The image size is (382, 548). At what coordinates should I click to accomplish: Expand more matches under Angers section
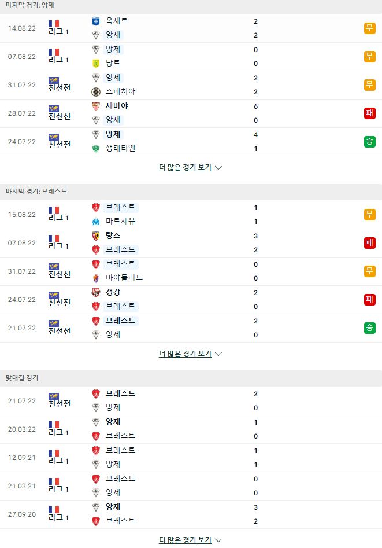tap(190, 167)
